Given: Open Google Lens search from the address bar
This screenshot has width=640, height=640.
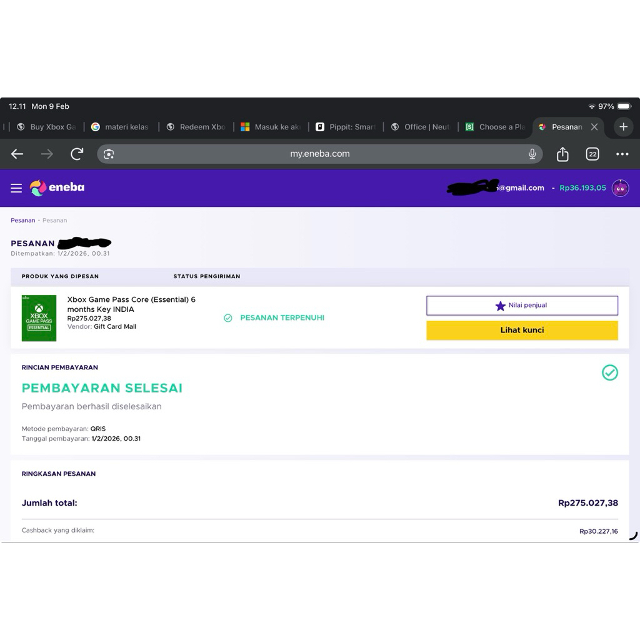Looking at the screenshot, I should click(x=109, y=153).
